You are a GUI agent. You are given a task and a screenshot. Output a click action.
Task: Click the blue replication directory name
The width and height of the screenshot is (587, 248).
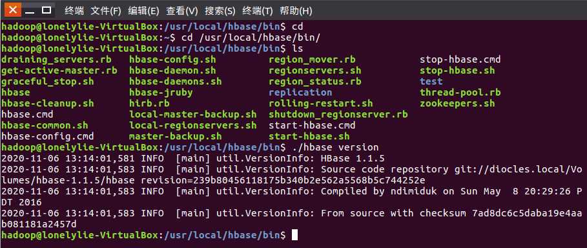point(300,92)
